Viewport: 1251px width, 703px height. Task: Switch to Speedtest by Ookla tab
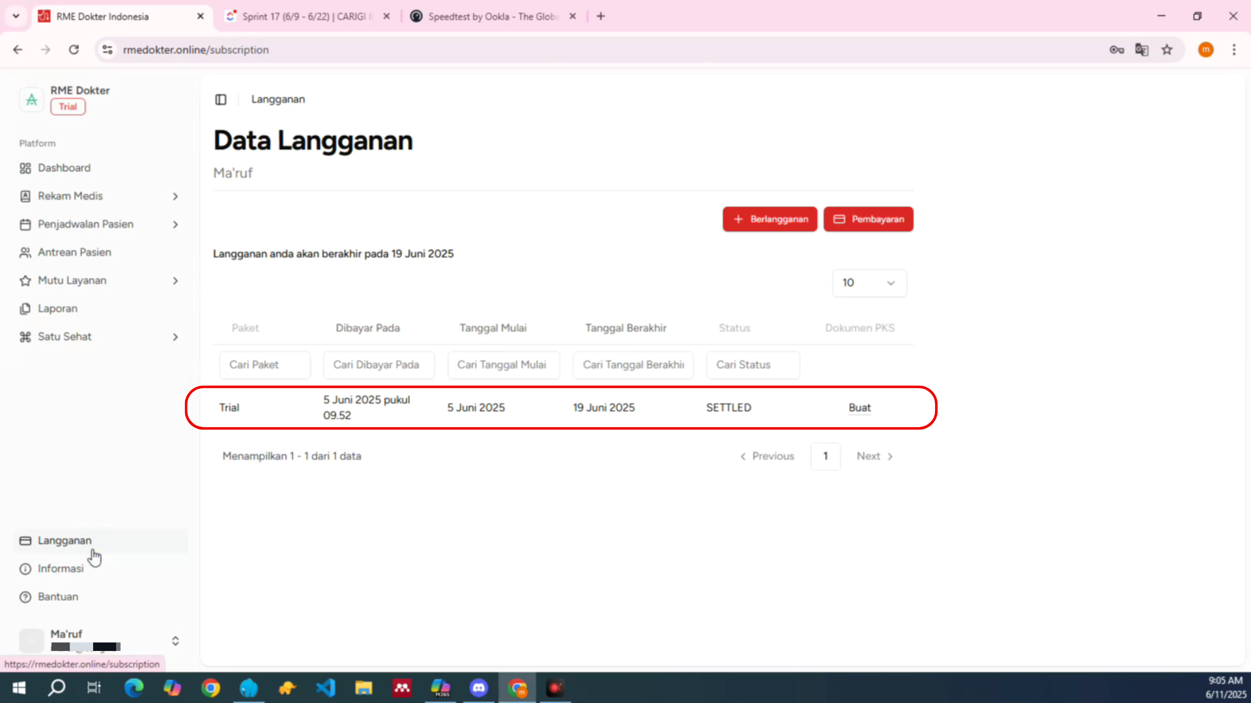pos(493,16)
